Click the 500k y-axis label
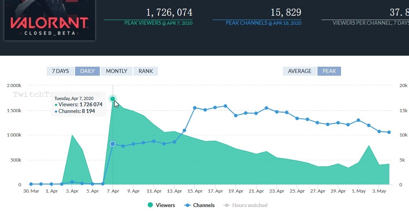409x211 pixels. pyautogui.click(x=16, y=160)
